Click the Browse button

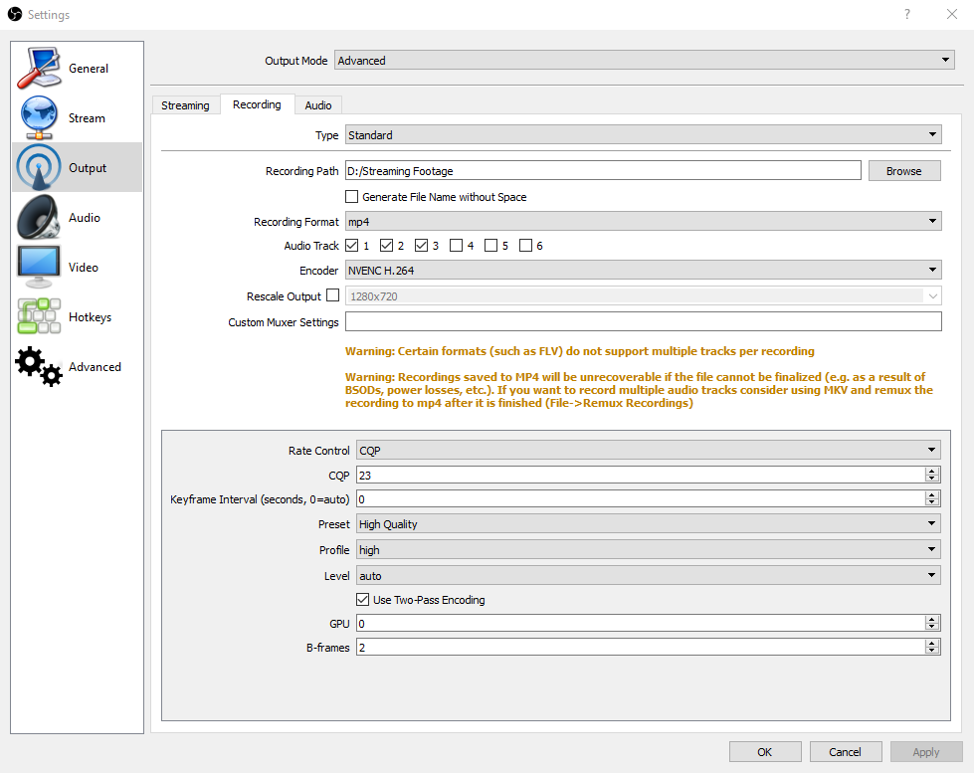coord(903,171)
